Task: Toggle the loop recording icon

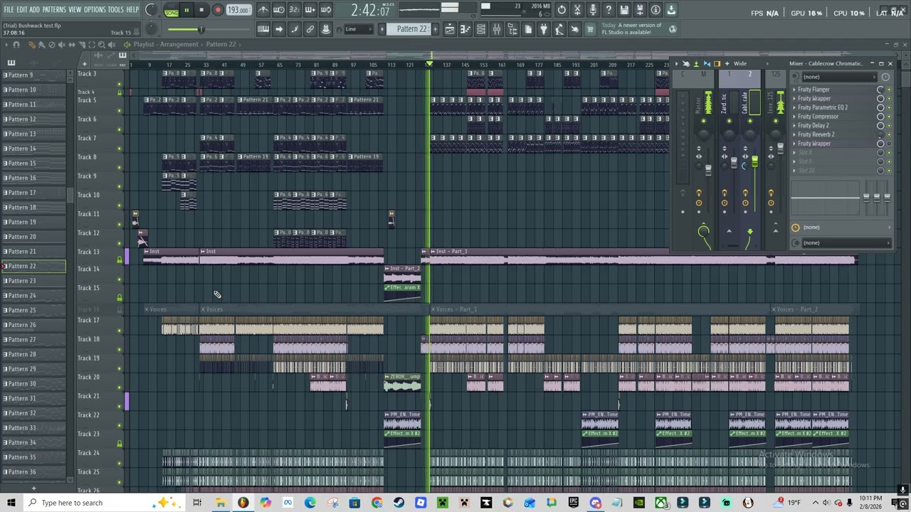Action: click(x=326, y=10)
